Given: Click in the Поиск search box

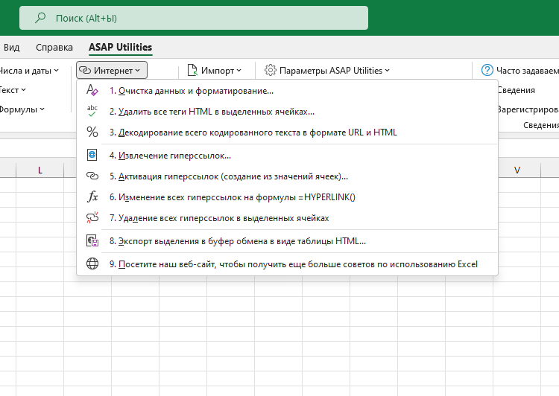Looking at the screenshot, I should (194, 18).
